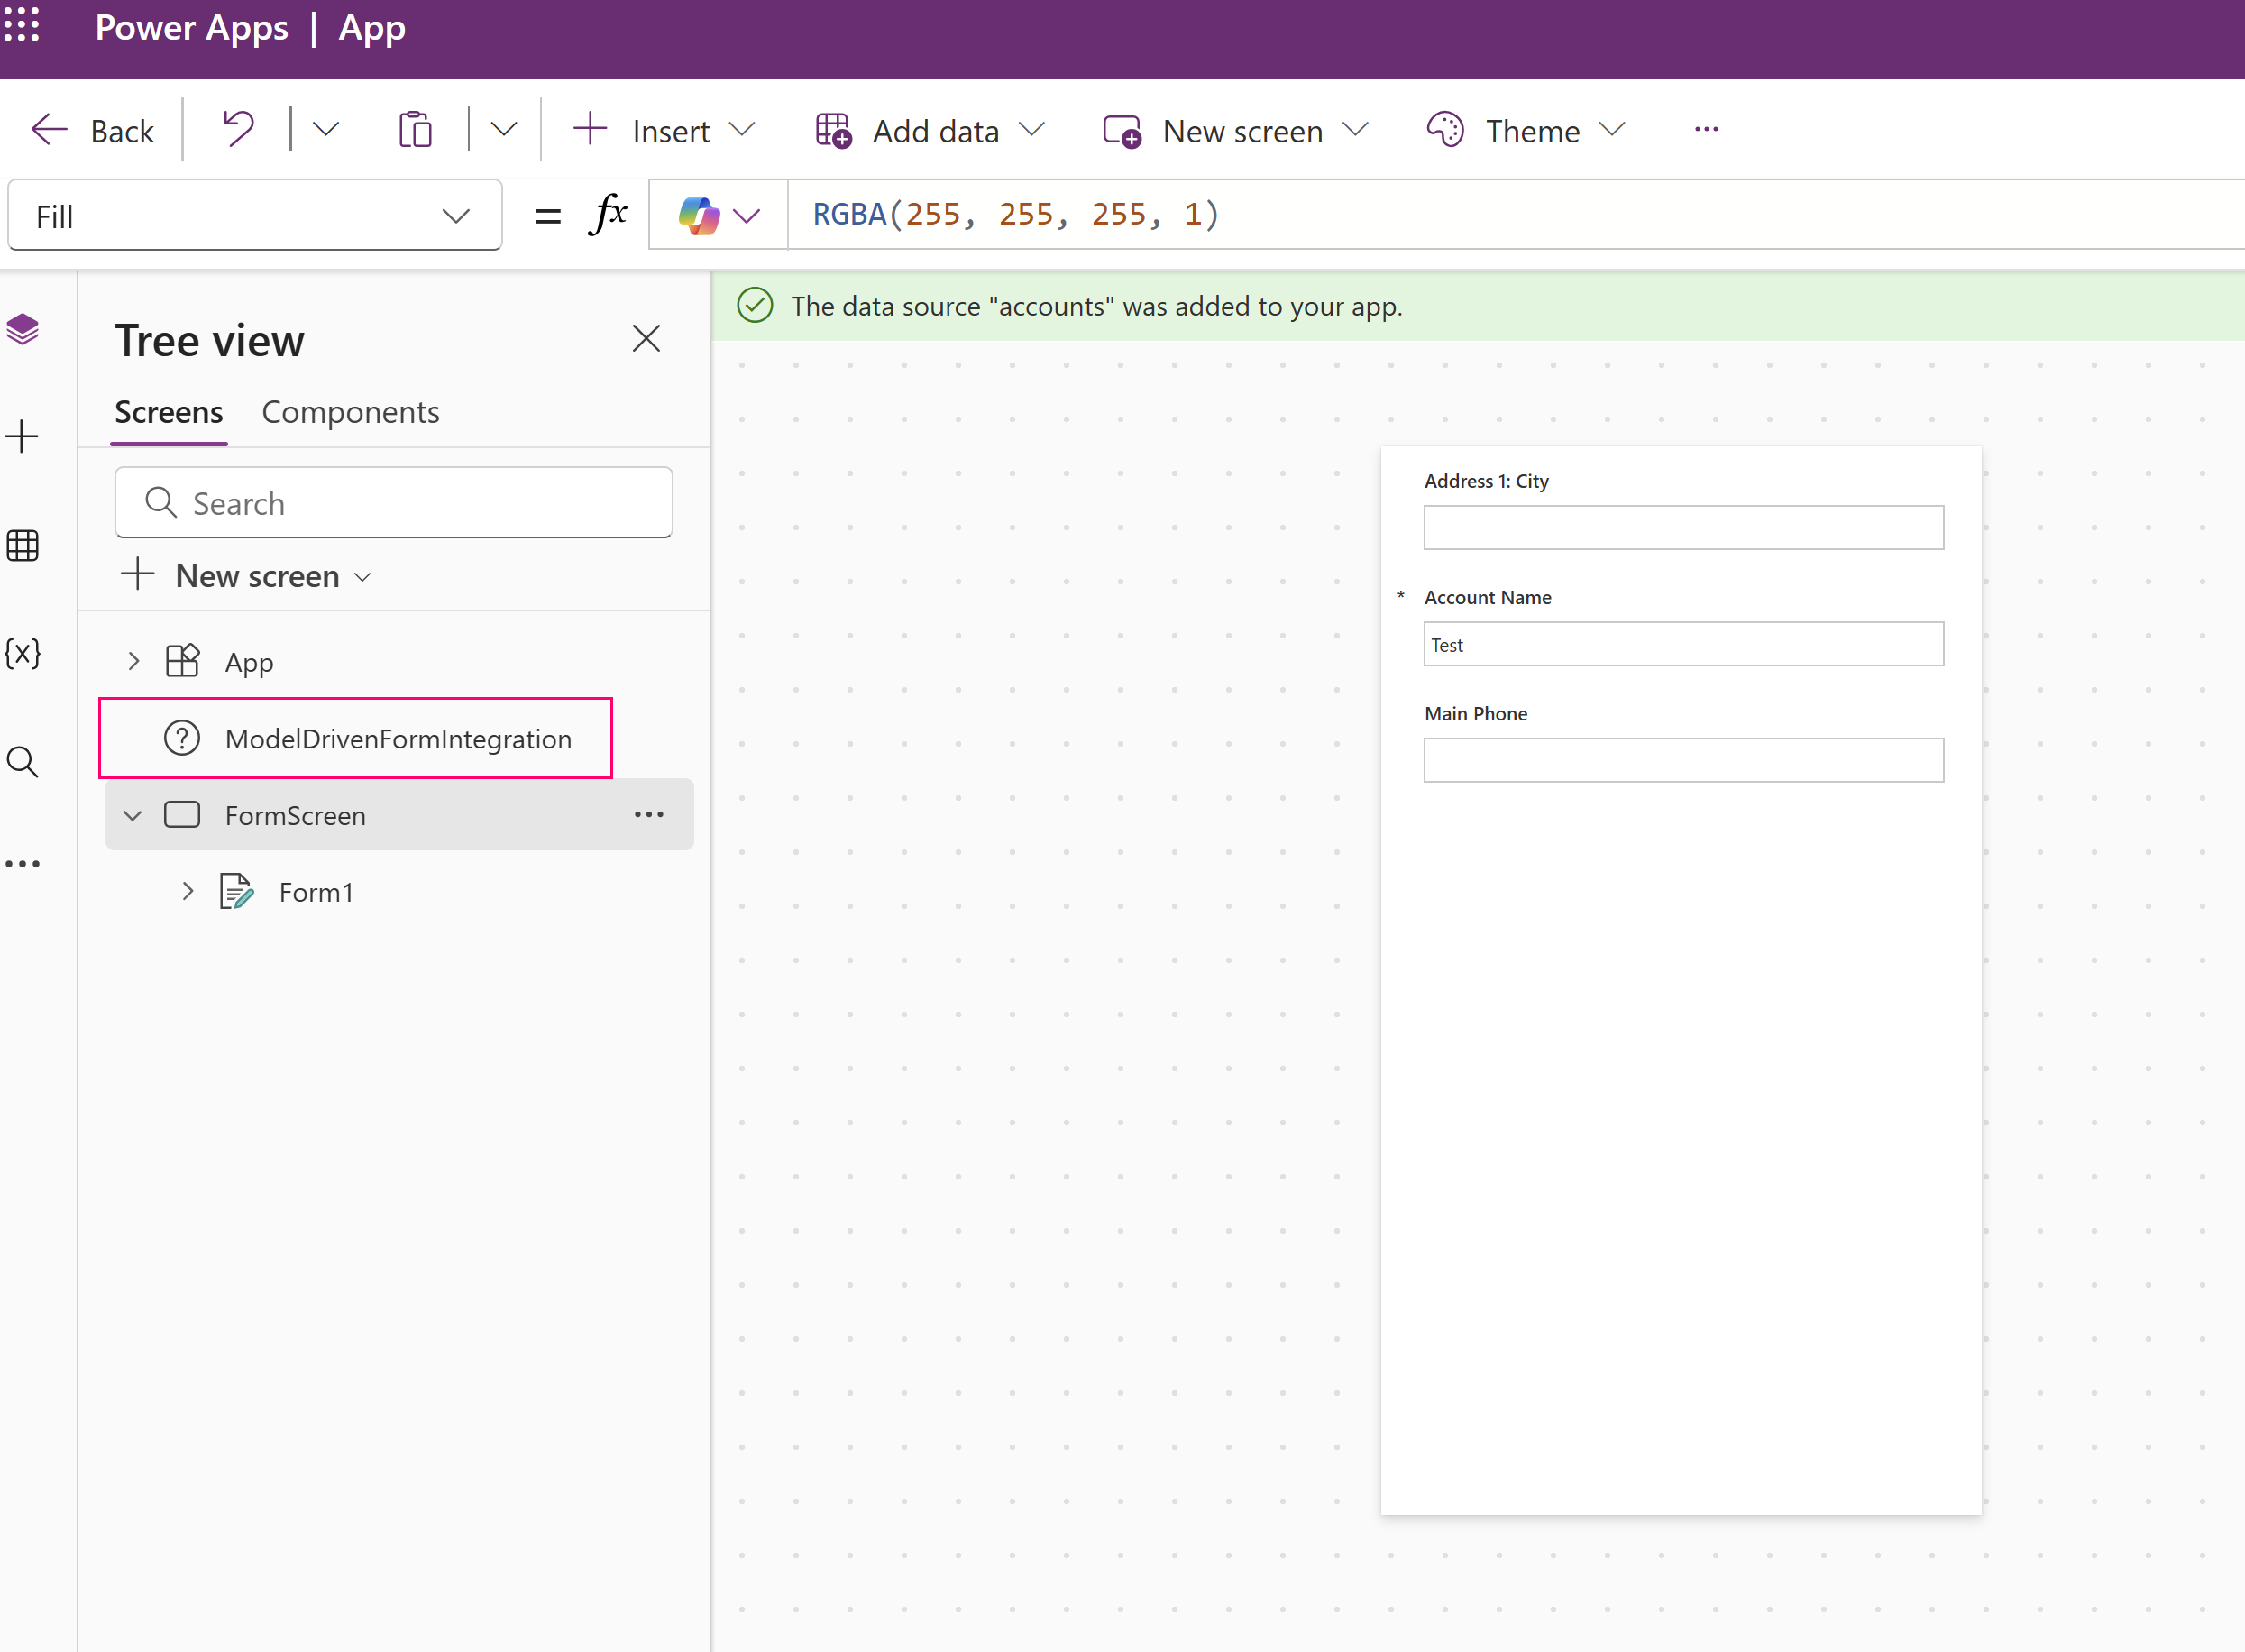Click the Undo icon
The height and width of the screenshot is (1652, 2245).
237,129
